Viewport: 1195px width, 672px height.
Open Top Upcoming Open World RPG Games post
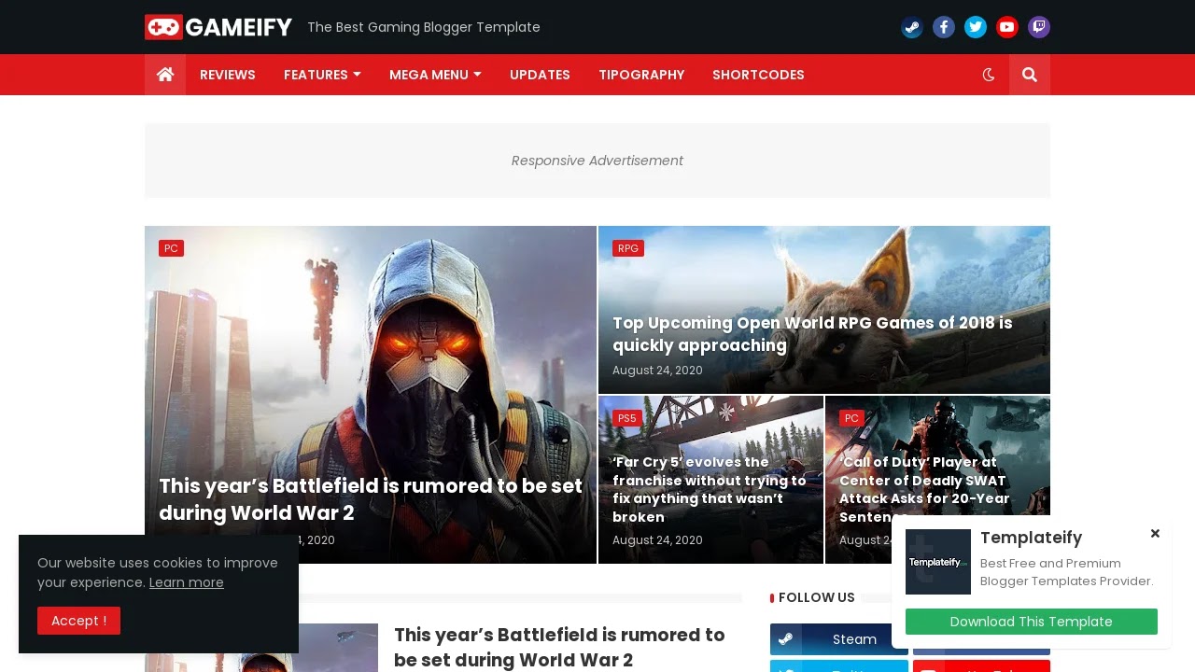click(x=812, y=334)
